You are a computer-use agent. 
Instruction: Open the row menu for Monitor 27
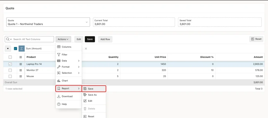coord(21,70)
